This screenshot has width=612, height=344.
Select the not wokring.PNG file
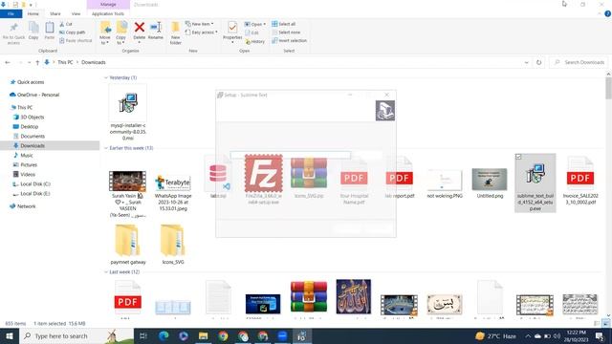point(445,183)
